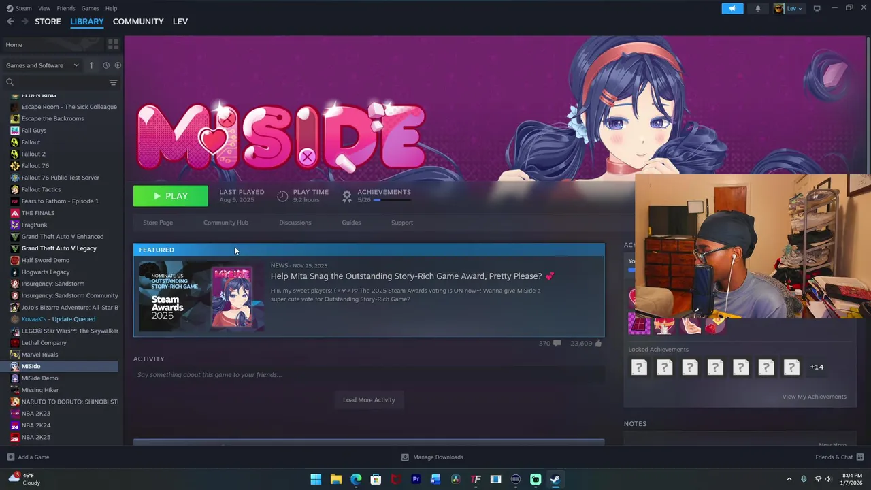This screenshot has height=490, width=871.
Task: Open the Store Page link
Action: (x=158, y=223)
